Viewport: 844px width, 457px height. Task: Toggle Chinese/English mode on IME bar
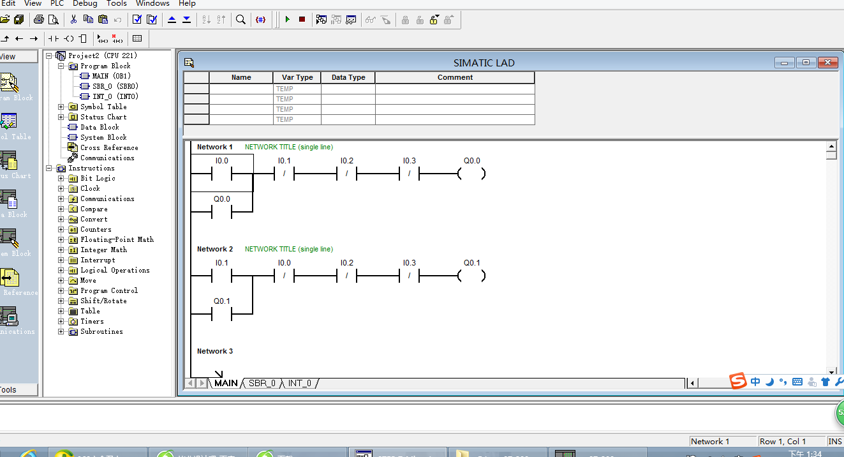(x=755, y=382)
